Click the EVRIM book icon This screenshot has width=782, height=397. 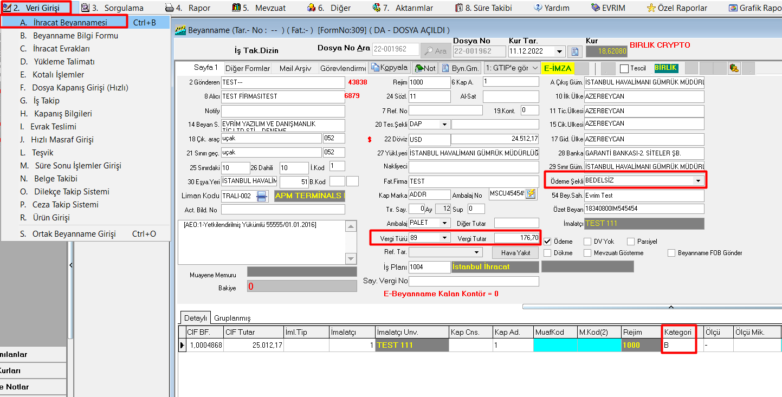click(x=595, y=8)
